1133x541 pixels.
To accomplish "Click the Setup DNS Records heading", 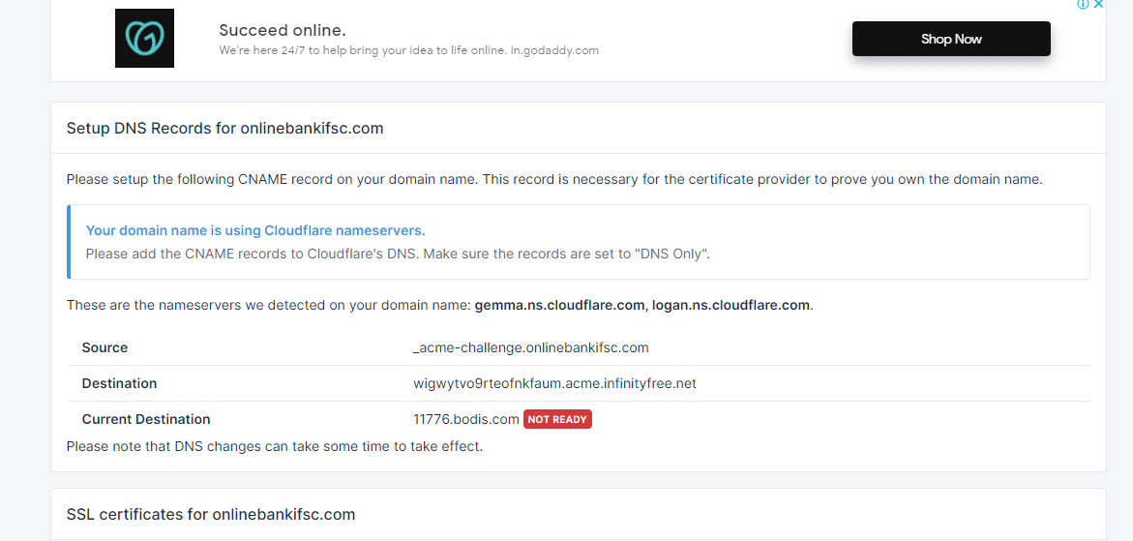I will click(x=224, y=128).
